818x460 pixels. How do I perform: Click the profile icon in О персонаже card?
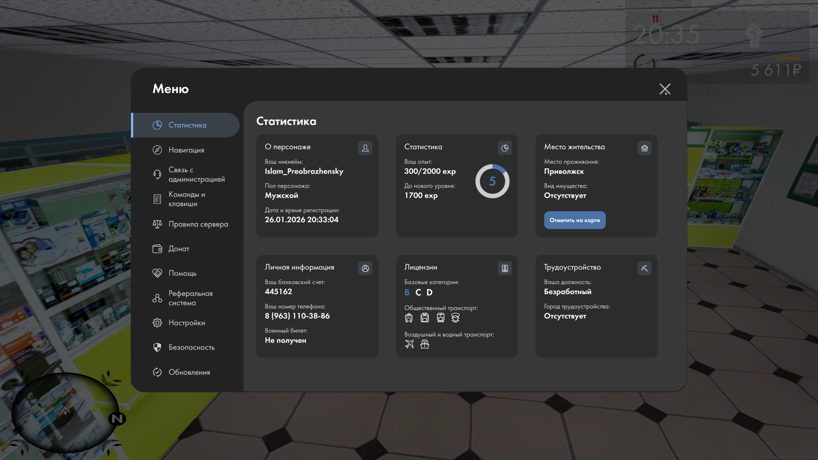pos(365,148)
